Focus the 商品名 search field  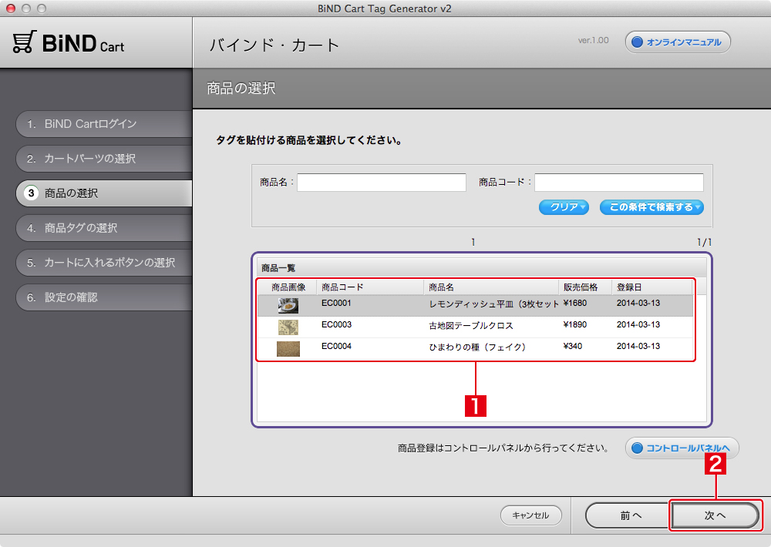(x=382, y=183)
